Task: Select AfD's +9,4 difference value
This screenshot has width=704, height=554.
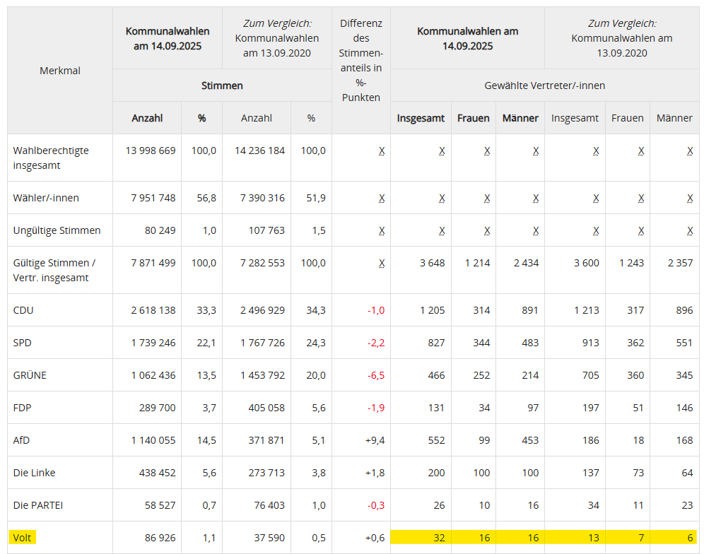Action: pos(375,440)
